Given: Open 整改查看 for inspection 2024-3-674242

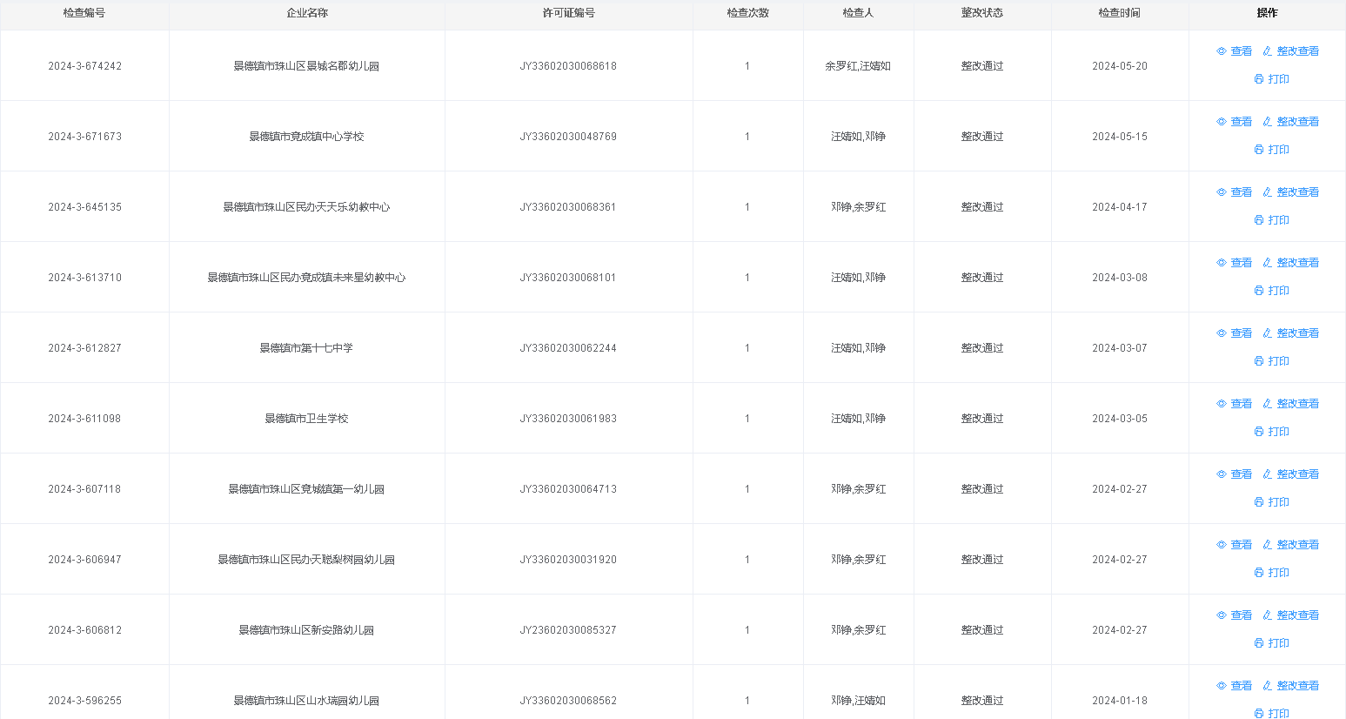Looking at the screenshot, I should pyautogui.click(x=1297, y=51).
